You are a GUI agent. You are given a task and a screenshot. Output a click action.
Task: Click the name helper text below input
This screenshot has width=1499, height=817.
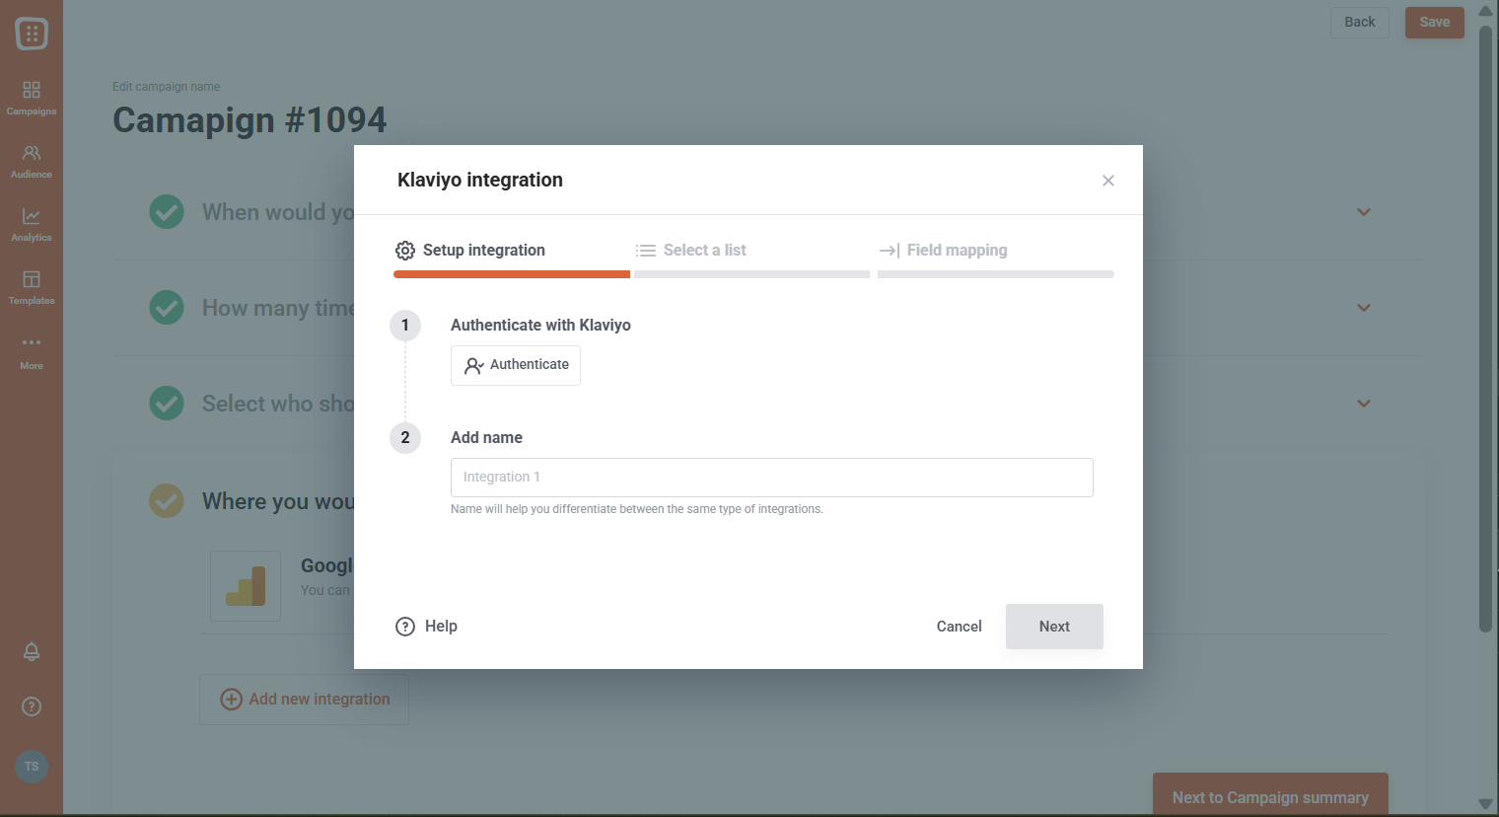pyautogui.click(x=637, y=509)
